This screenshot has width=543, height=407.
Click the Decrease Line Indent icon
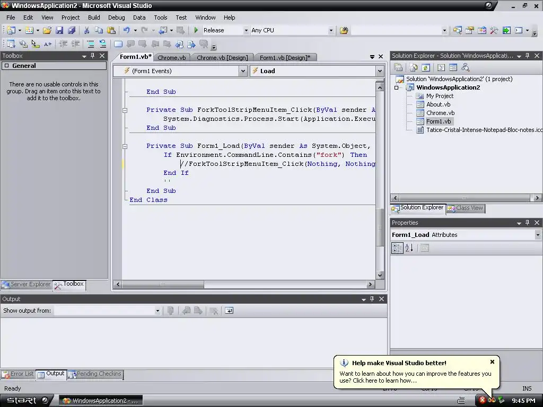click(x=63, y=44)
